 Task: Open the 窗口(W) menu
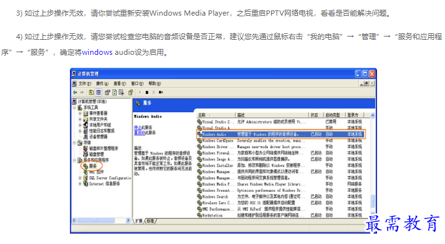[x=137, y=84]
